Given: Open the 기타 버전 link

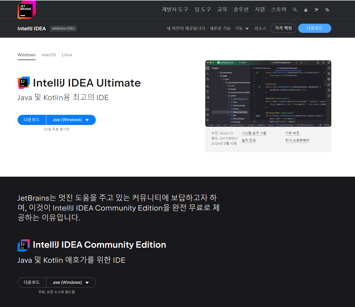Looking at the screenshot, I should click(x=292, y=133).
